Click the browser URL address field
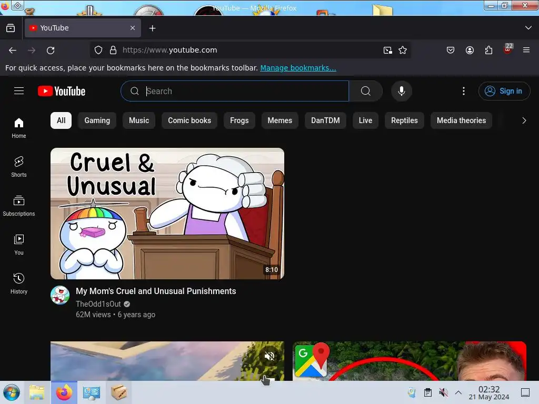 point(249,50)
